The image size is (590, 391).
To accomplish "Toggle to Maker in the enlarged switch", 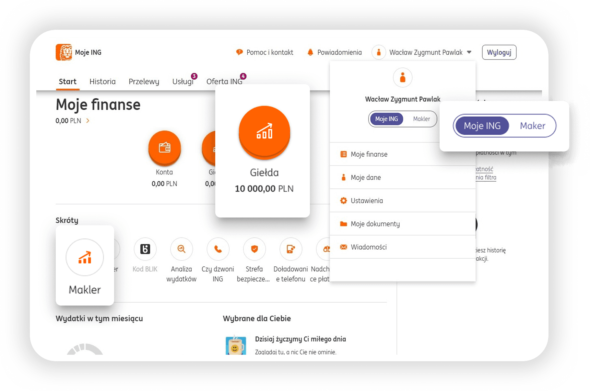I will (x=532, y=126).
